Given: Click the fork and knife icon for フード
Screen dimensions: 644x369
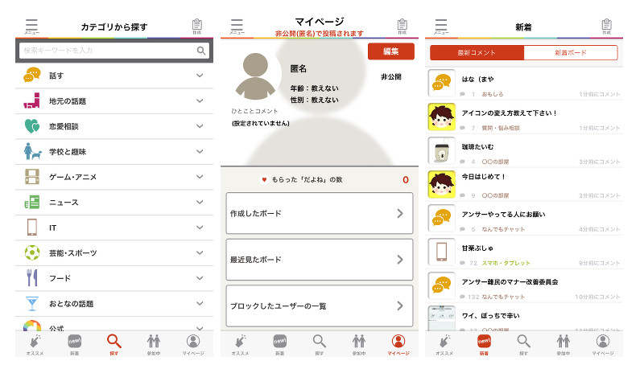Looking at the screenshot, I should tap(32, 278).
